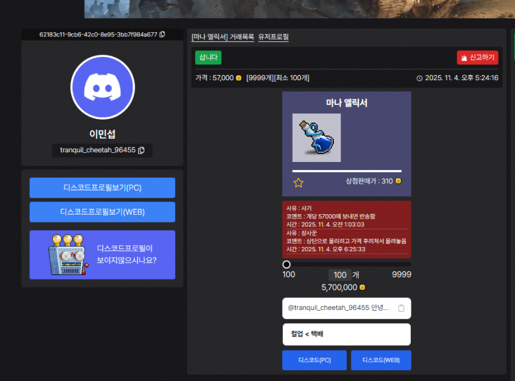This screenshot has height=381, width=515.
Task: Copy username tranquil_cheetah_96455 via copy icon
Action: (x=141, y=150)
